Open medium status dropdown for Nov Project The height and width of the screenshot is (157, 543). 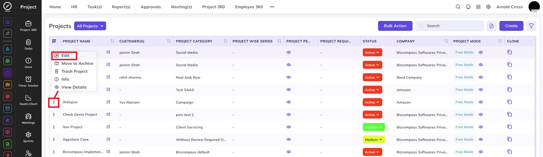pos(374,127)
